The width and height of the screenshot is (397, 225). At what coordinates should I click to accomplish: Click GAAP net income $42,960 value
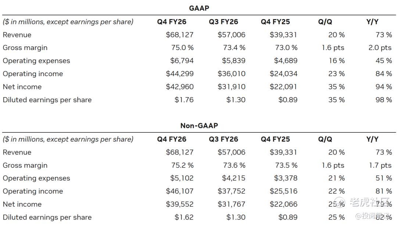pos(180,87)
